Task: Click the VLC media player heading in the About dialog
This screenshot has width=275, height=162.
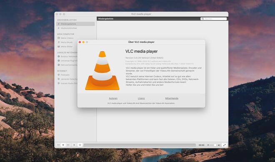Action: pyautogui.click(x=141, y=52)
